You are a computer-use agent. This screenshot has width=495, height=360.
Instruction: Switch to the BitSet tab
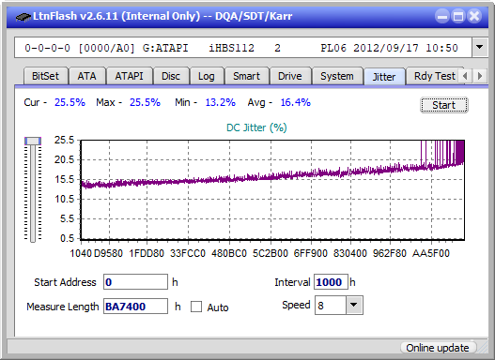click(45, 76)
